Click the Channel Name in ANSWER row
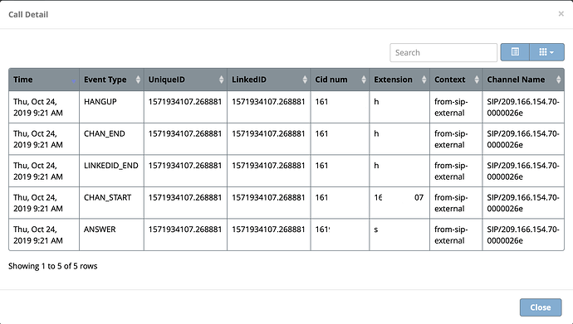The height and width of the screenshot is (324, 573). pos(523,235)
